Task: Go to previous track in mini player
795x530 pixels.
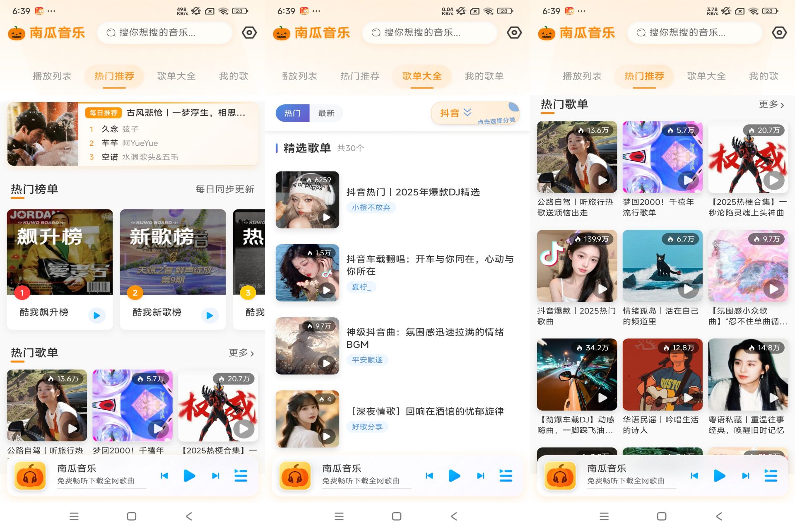Action: [x=164, y=476]
